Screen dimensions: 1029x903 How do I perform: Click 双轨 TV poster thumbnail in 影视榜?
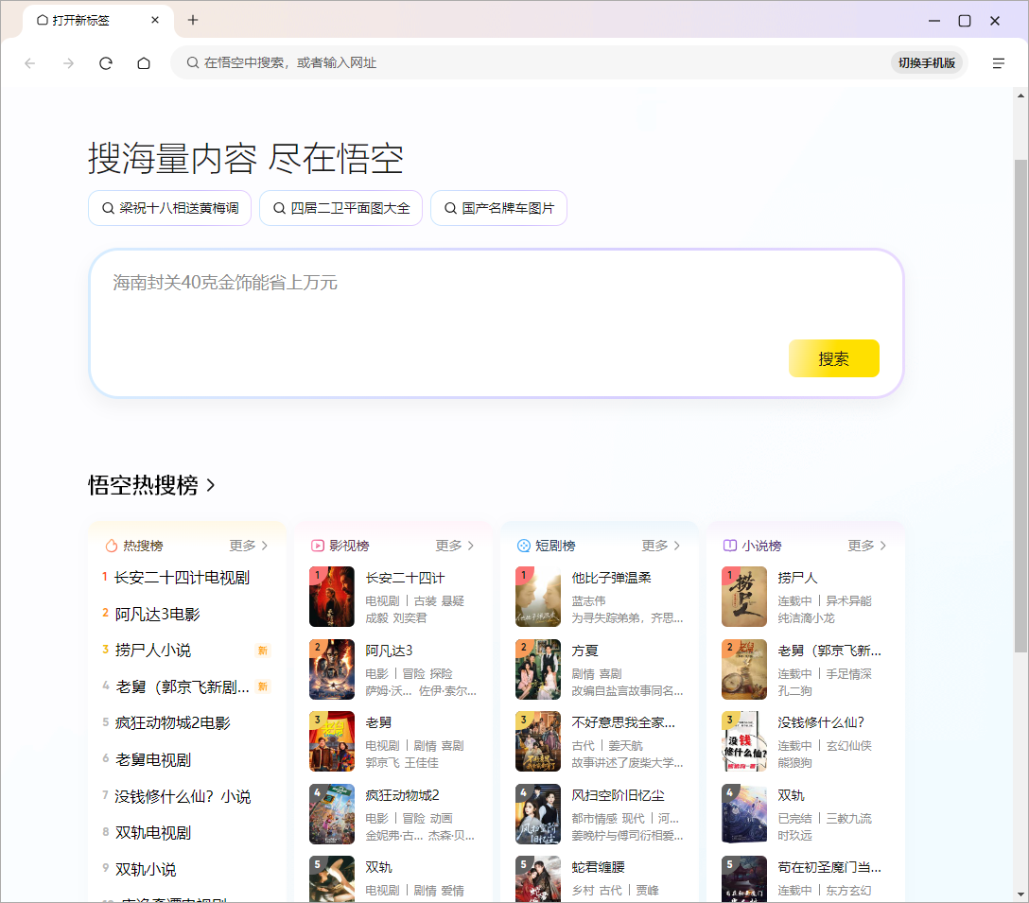(332, 878)
